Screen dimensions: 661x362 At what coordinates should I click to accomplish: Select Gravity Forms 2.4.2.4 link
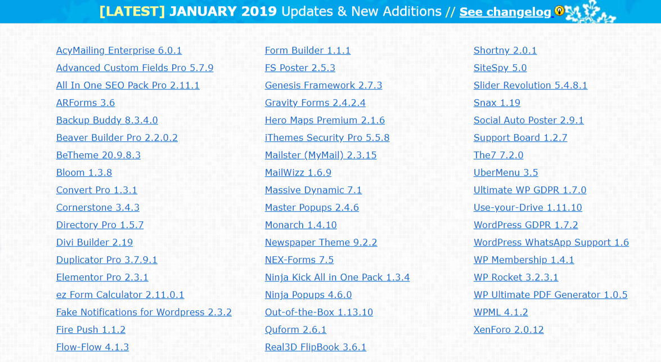pos(315,102)
